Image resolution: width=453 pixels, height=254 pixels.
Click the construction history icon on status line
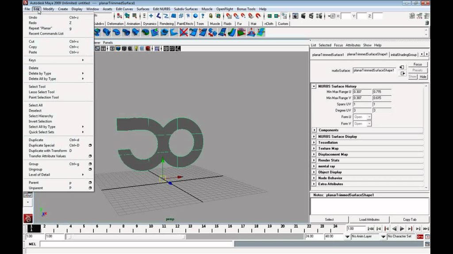[284, 16]
